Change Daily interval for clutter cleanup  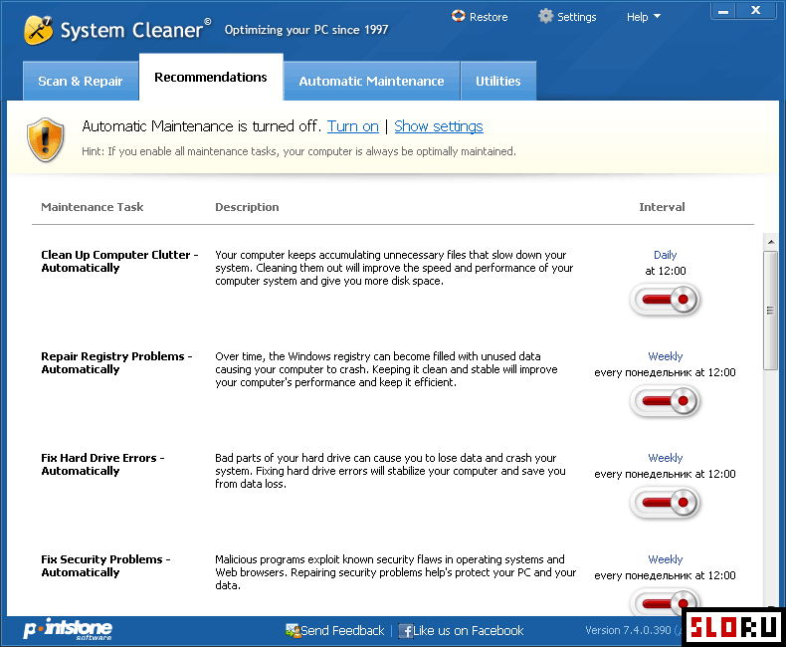coord(665,255)
